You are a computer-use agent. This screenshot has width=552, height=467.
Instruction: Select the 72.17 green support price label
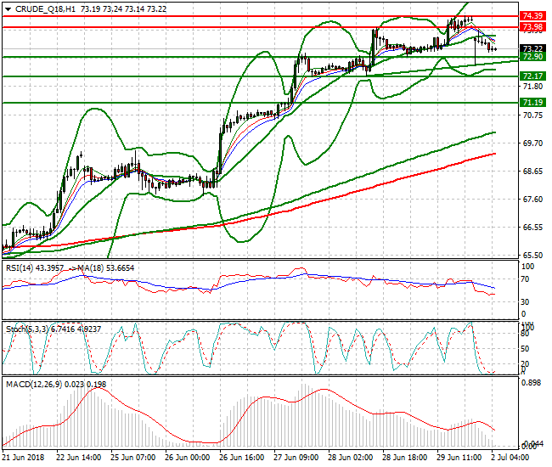coord(532,76)
